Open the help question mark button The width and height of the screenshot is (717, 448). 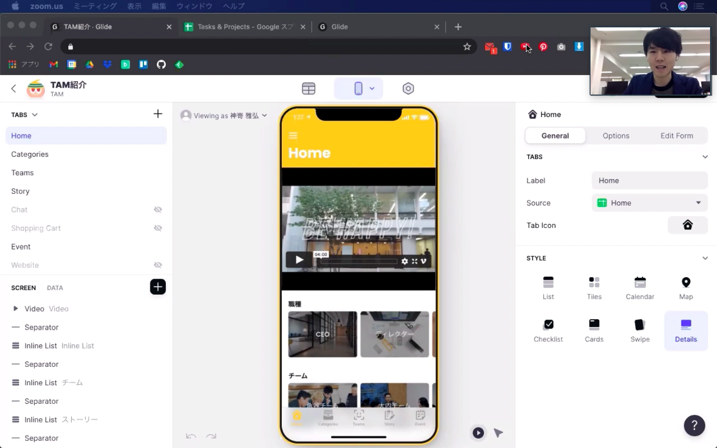click(694, 426)
